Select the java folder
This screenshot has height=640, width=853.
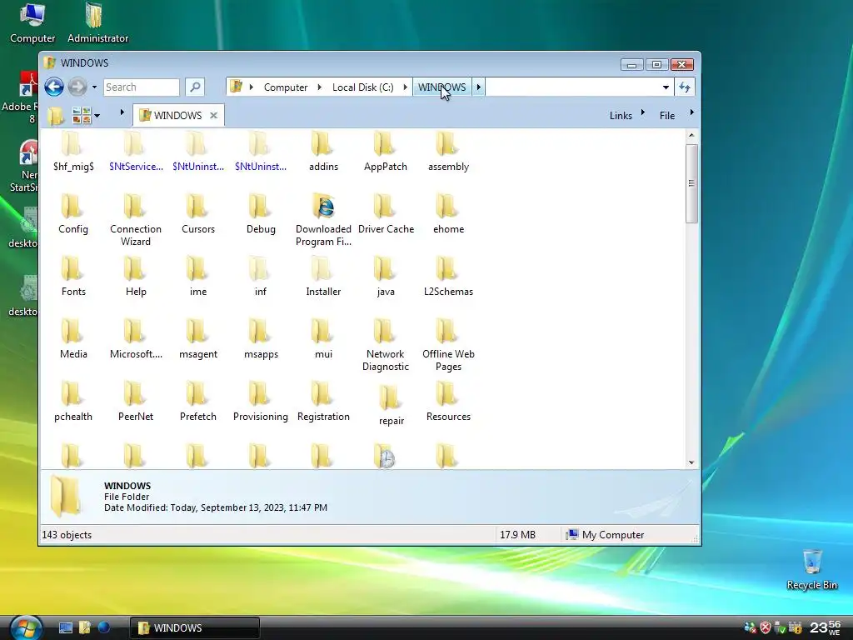pyautogui.click(x=386, y=277)
